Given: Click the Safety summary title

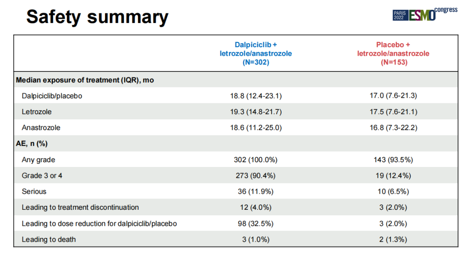Looking at the screenshot, I should tap(97, 17).
